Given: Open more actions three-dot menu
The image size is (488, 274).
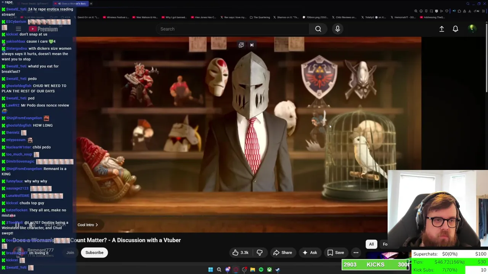Looking at the screenshot, I should [356, 253].
